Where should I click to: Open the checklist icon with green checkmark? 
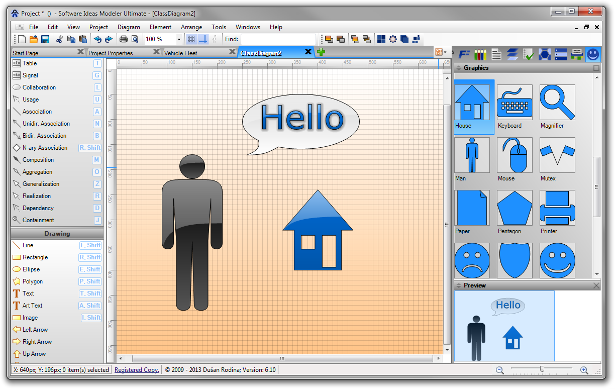pyautogui.click(x=529, y=54)
